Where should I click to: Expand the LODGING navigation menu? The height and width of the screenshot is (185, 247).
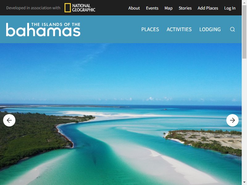coord(210,29)
